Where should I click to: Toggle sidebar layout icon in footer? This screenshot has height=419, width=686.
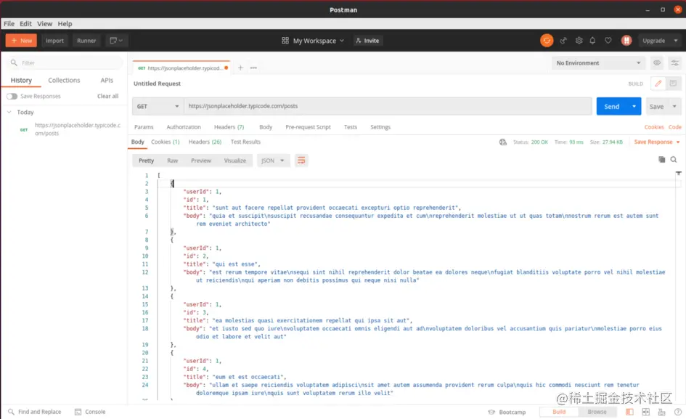629,412
